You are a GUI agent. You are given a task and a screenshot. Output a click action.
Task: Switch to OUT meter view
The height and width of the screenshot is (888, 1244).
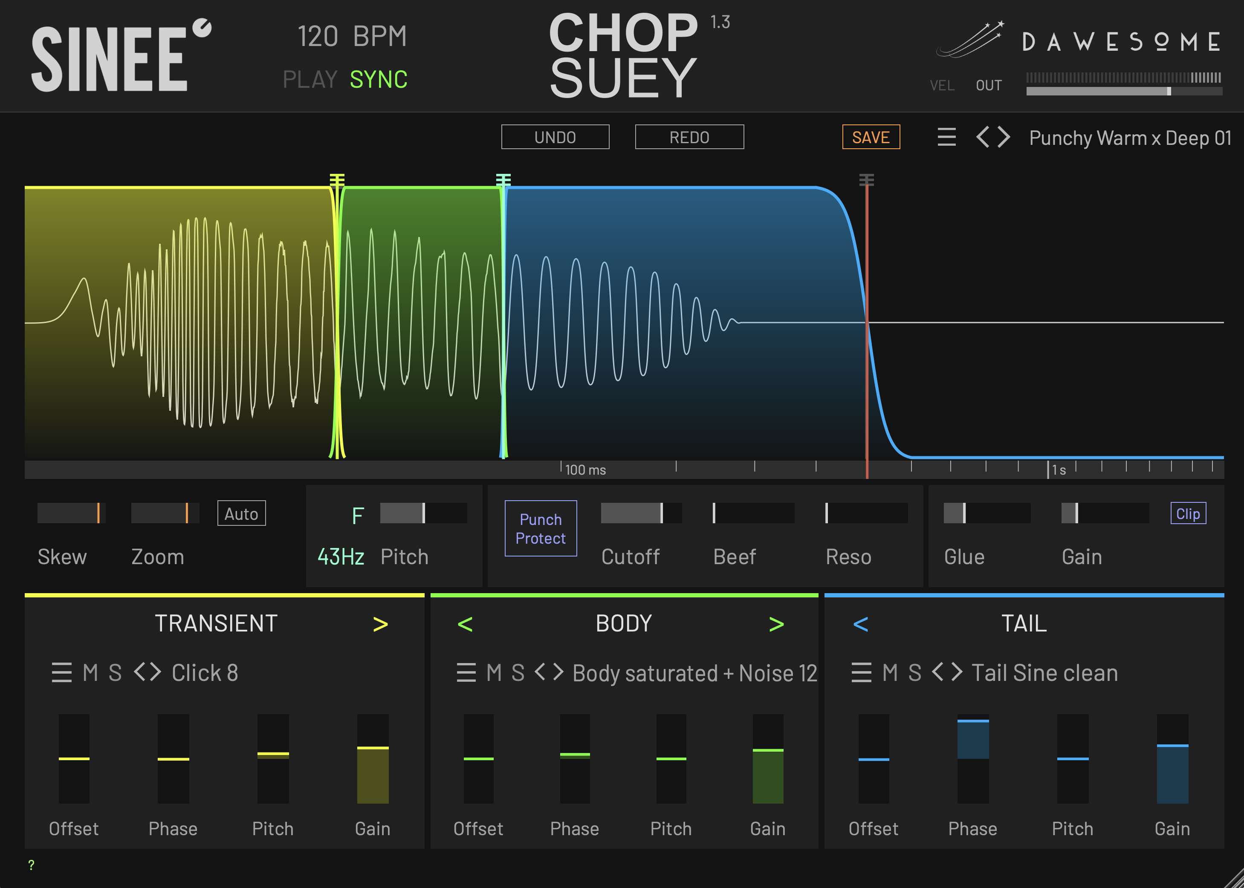[989, 85]
